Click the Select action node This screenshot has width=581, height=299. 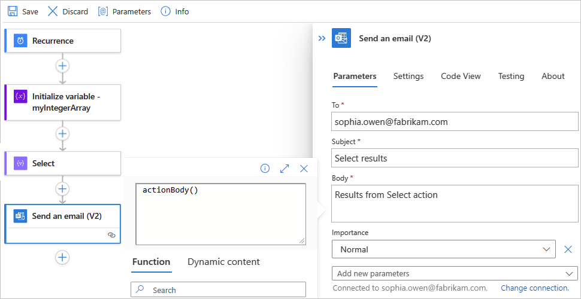click(x=63, y=163)
